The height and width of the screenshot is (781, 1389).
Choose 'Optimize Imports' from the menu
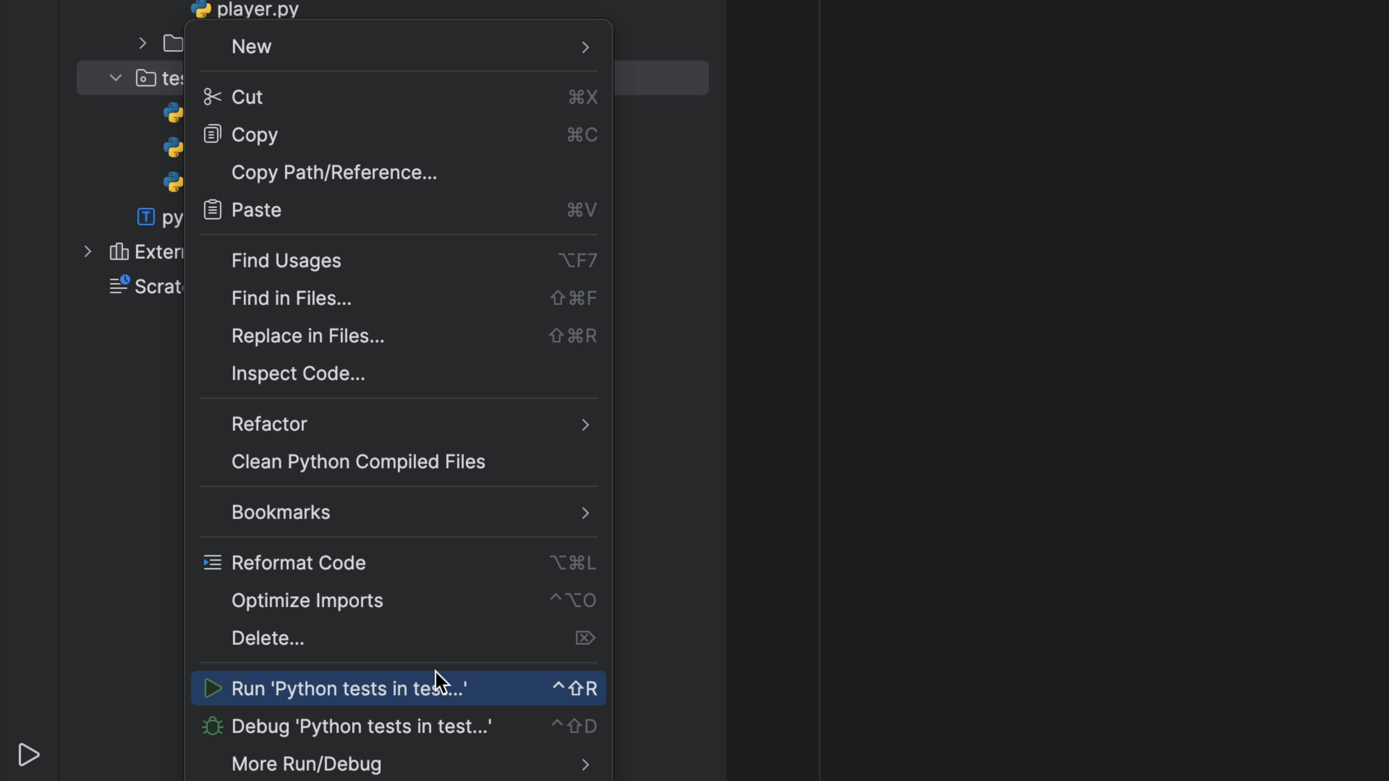pyautogui.click(x=307, y=601)
